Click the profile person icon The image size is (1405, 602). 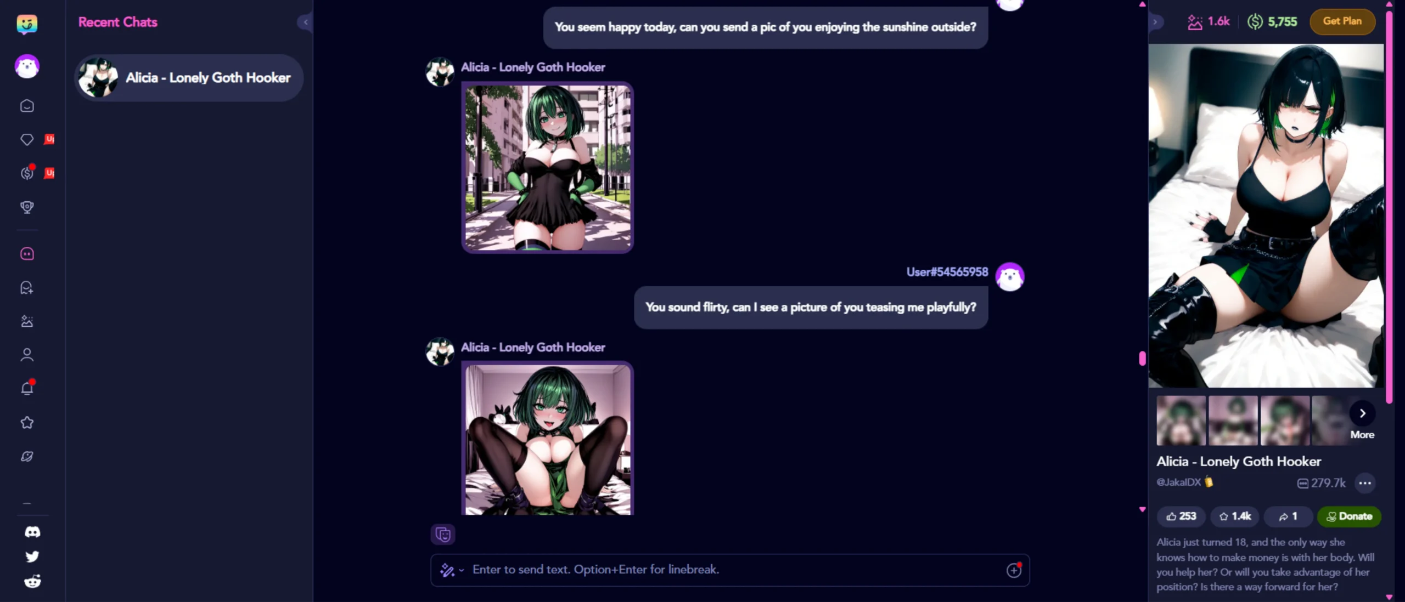click(x=27, y=355)
